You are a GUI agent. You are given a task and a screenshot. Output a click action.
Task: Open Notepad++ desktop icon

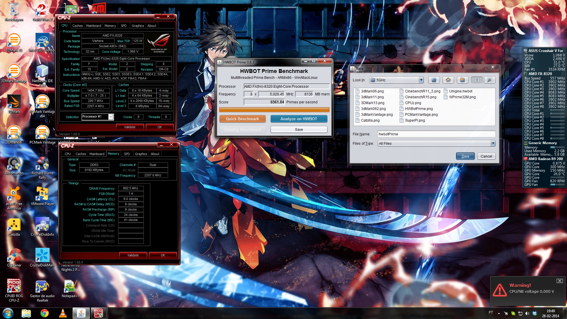point(71,289)
